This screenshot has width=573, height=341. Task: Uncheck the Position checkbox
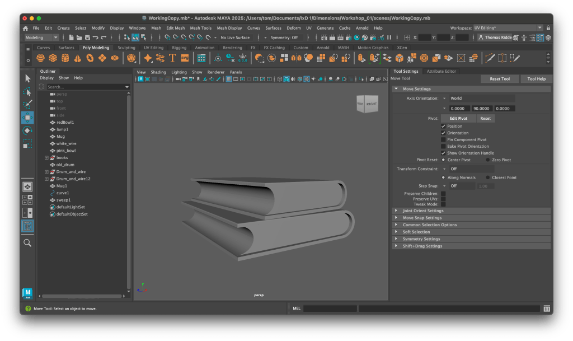[x=444, y=126]
